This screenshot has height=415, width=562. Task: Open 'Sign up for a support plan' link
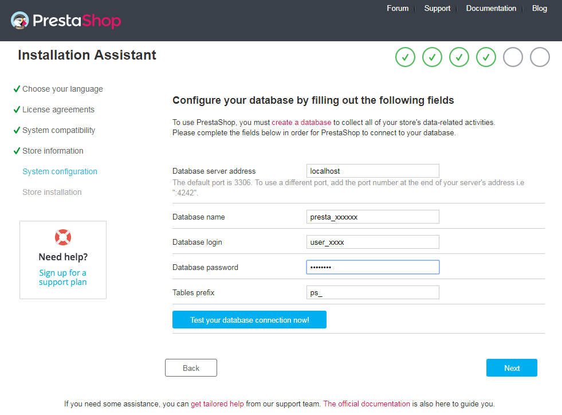pyautogui.click(x=62, y=277)
